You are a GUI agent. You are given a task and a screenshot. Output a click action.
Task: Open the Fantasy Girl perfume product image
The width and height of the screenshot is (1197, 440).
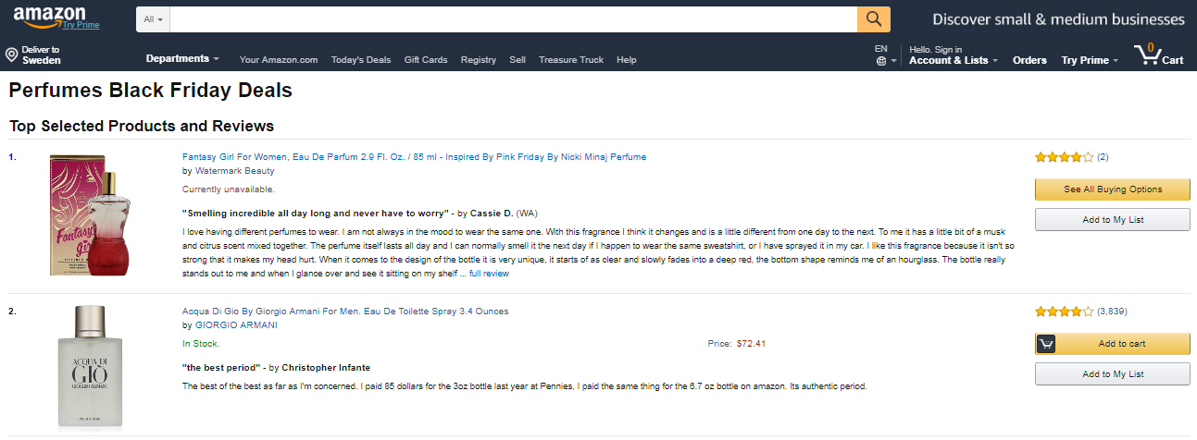click(84, 214)
